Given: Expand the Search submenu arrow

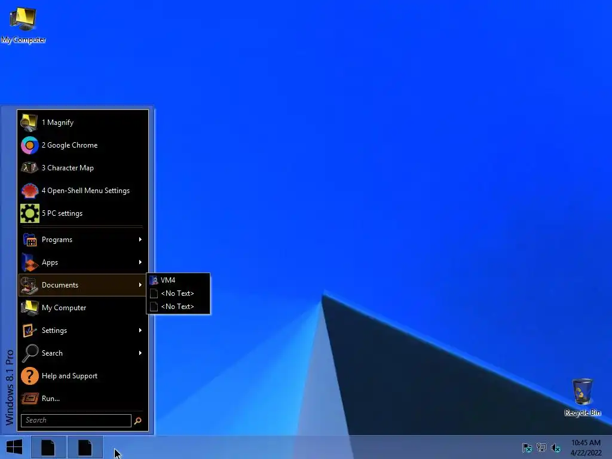Looking at the screenshot, I should click(140, 353).
